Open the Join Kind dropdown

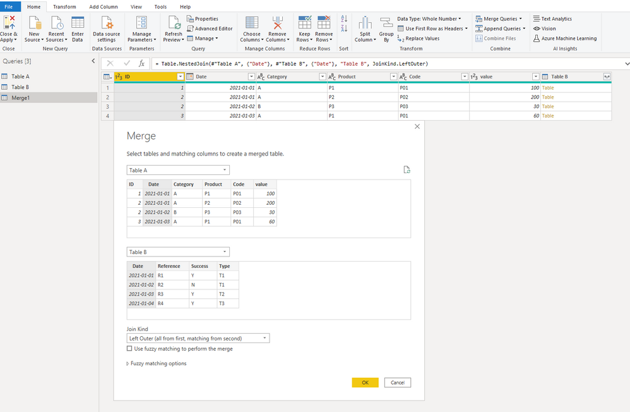click(x=198, y=338)
